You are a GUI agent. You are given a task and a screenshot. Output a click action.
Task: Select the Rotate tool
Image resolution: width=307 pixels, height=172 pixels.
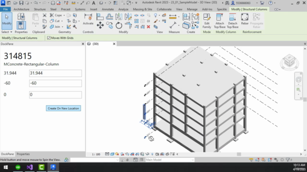pyautogui.click(x=118, y=25)
